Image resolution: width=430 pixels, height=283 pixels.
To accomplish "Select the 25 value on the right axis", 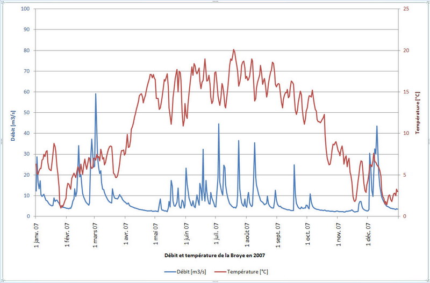I will point(406,9).
